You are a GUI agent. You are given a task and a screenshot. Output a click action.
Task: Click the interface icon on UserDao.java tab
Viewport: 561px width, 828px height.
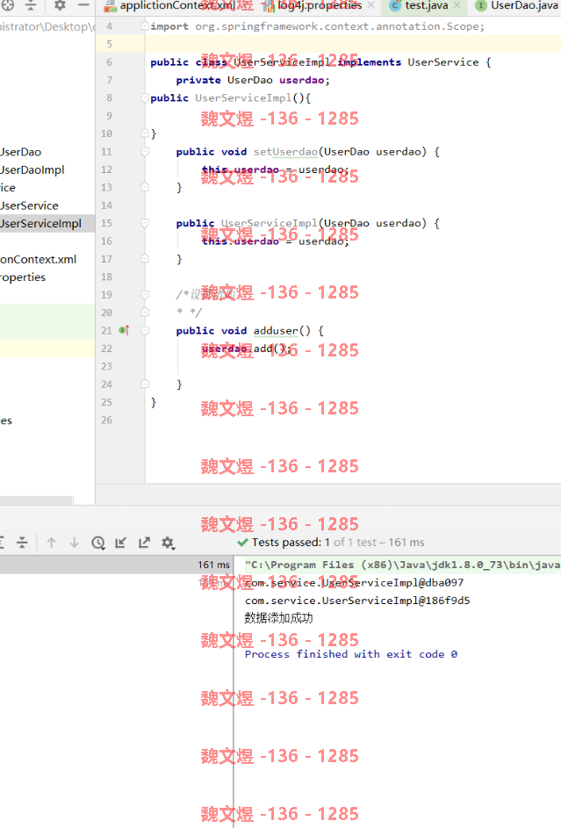click(x=481, y=6)
